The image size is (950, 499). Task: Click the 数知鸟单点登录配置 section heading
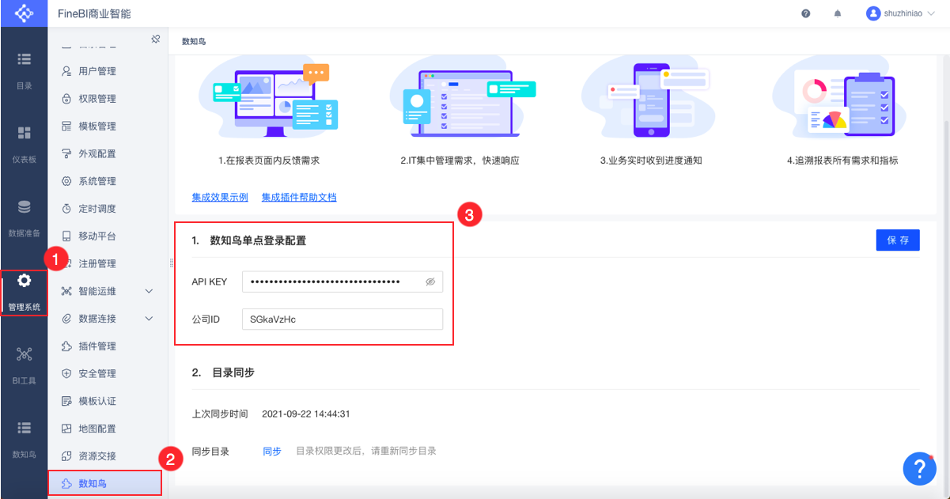click(258, 240)
